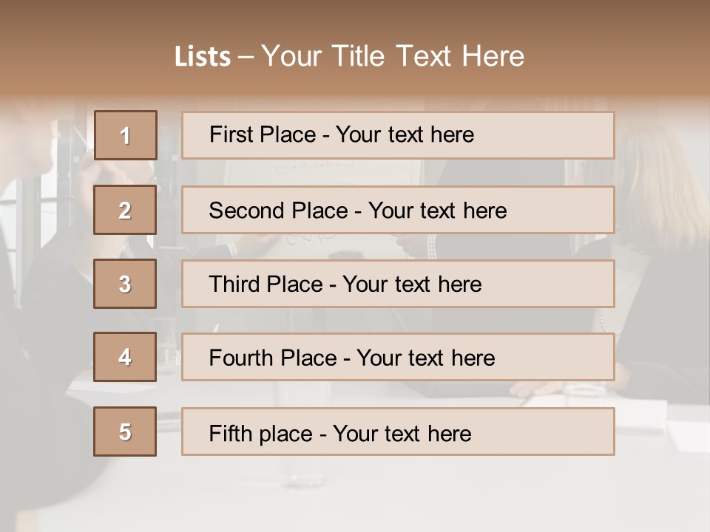Click the bold word "Lists" in the title
710x532 pixels.
pyautogui.click(x=202, y=57)
